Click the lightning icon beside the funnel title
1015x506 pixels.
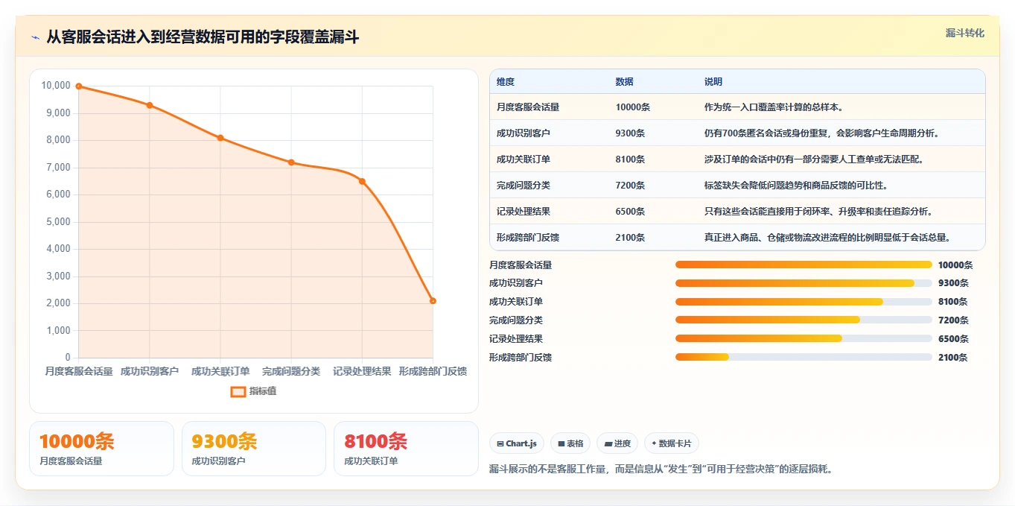[x=36, y=37]
